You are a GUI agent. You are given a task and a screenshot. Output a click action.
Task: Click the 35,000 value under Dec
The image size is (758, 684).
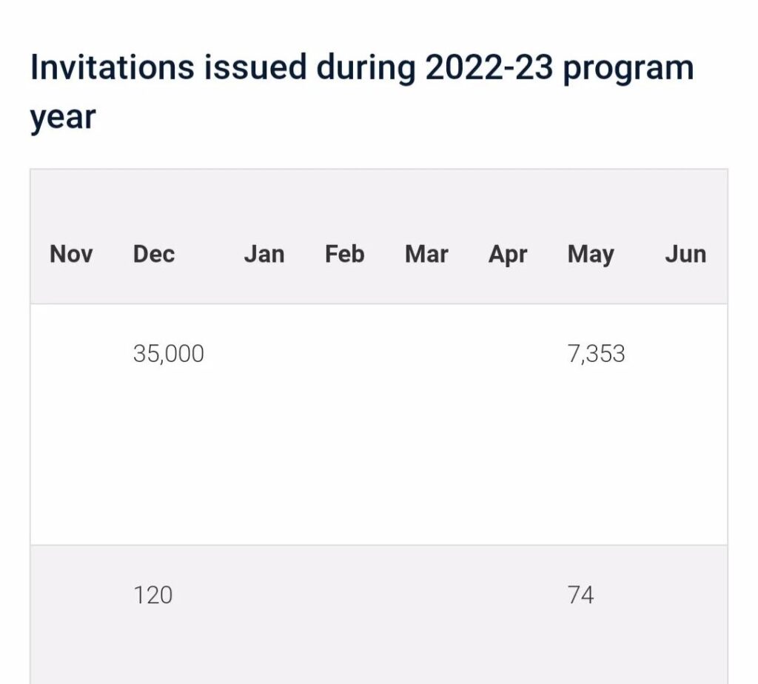(169, 354)
